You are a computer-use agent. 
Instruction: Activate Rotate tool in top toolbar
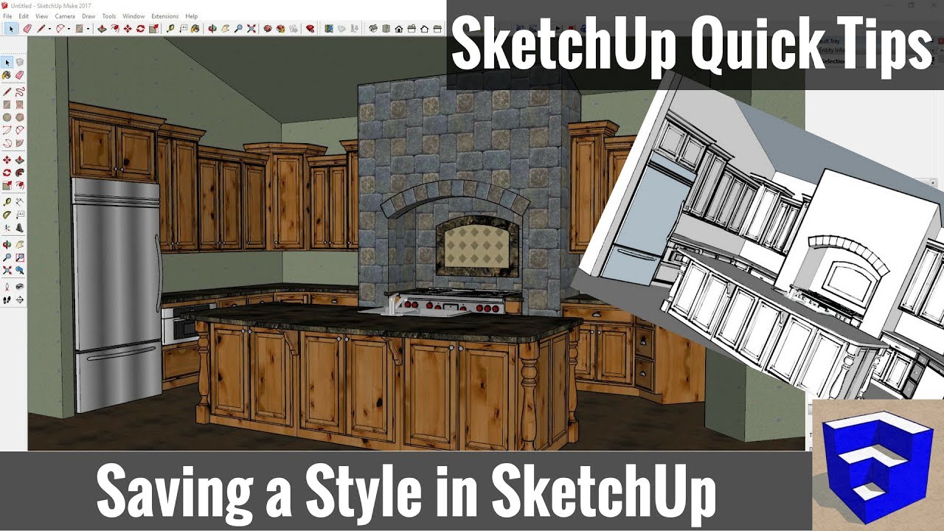click(140, 29)
